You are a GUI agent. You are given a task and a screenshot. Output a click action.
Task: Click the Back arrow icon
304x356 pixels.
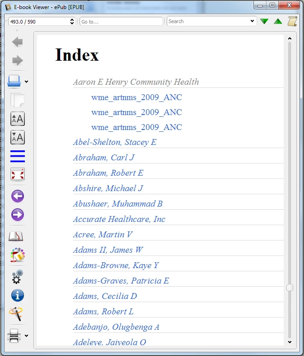click(x=18, y=42)
